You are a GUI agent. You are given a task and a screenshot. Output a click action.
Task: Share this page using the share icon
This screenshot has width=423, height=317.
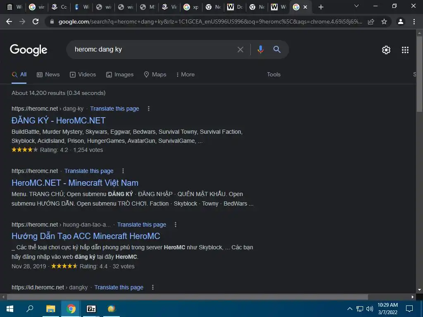tap(371, 21)
